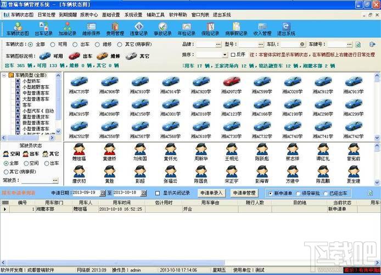Check the 显示关闭记录 checkbox
381x275 pixels.
point(158,193)
